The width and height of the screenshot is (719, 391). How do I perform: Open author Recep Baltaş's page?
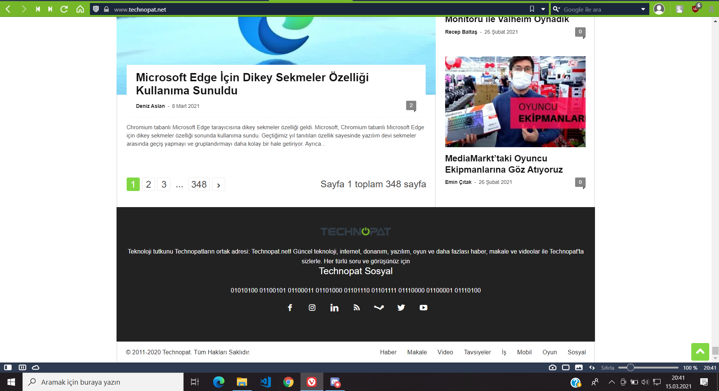tap(461, 32)
